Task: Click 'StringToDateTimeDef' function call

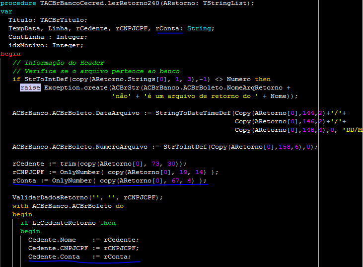Action: tap(193, 113)
